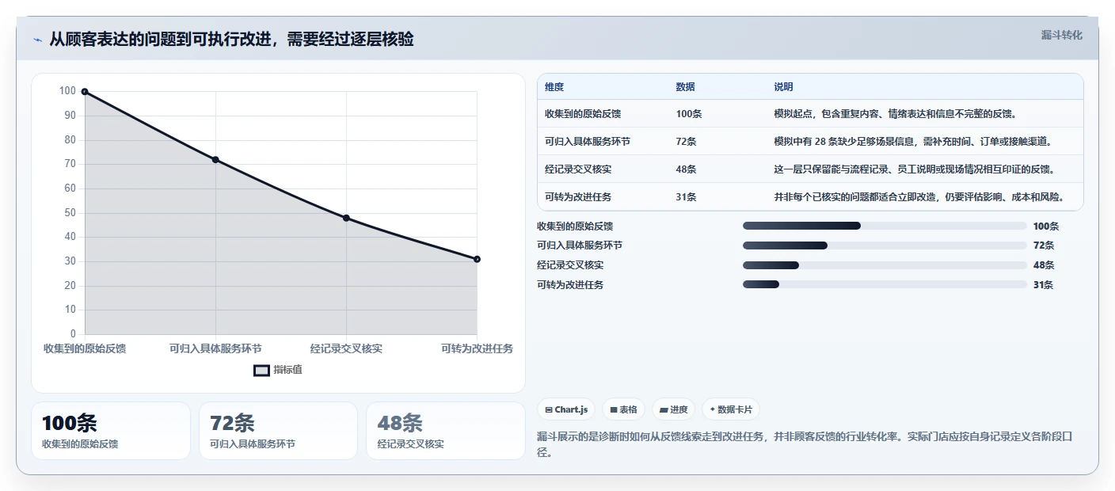
Task: Open the 72条 可归入具体服务环节 data card
Action: (279, 431)
